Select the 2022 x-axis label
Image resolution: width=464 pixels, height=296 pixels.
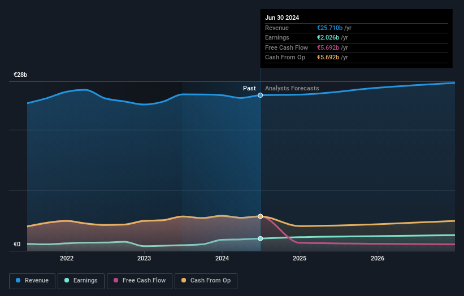click(67, 258)
